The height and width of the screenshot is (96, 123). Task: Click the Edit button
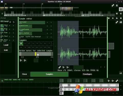pyautogui.click(x=6, y=50)
